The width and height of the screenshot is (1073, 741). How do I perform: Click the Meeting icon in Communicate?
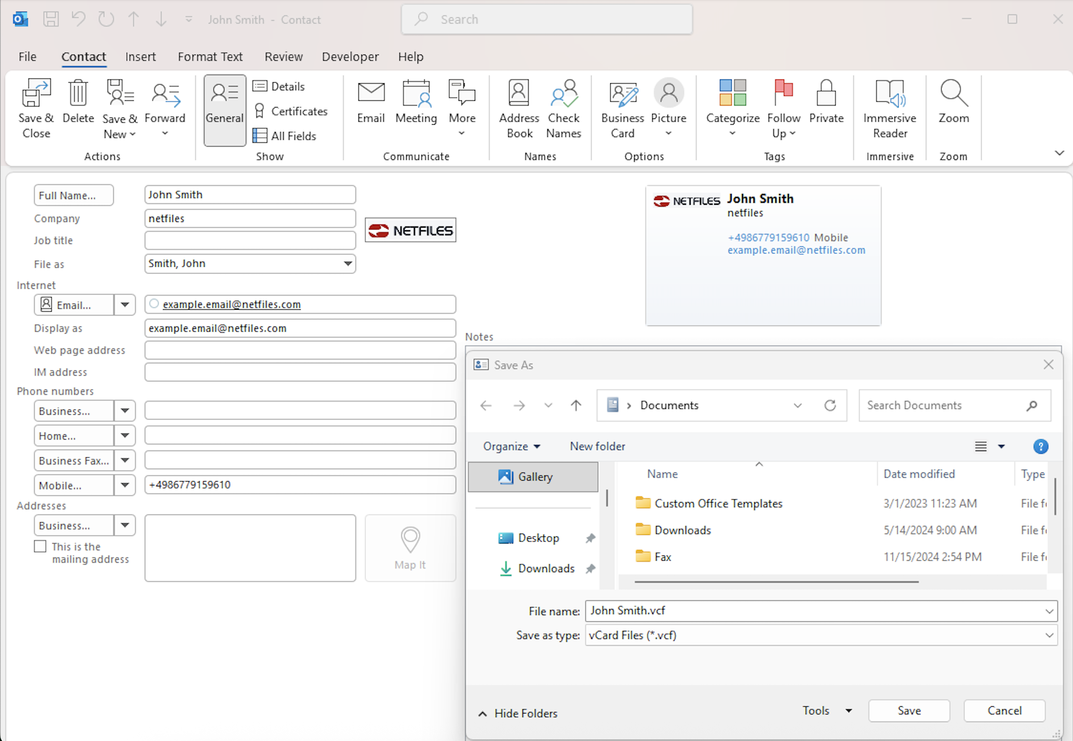coord(416,94)
